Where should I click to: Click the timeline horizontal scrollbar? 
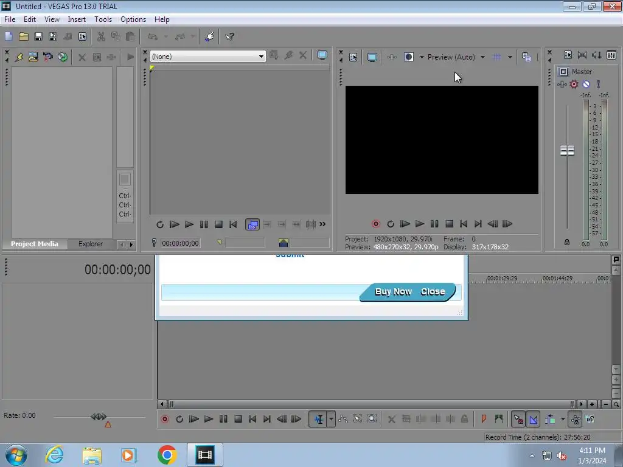click(372, 404)
